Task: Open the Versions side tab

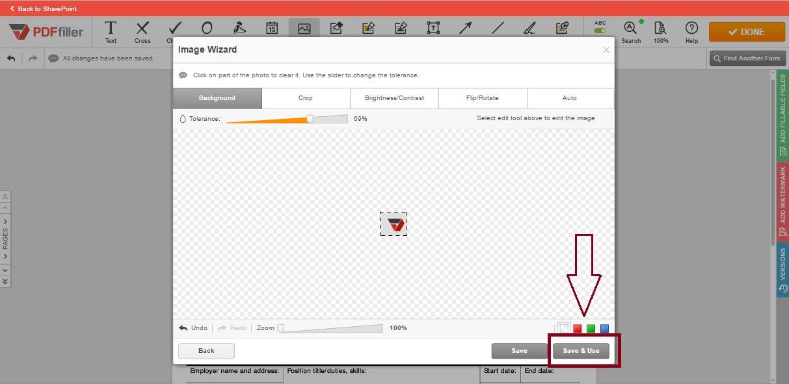Action: 782,270
